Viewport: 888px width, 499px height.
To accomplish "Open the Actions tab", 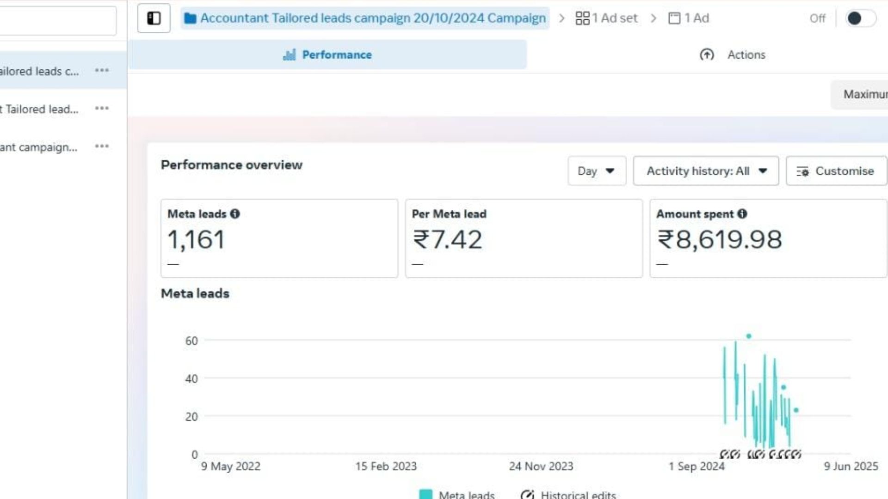I will [733, 55].
